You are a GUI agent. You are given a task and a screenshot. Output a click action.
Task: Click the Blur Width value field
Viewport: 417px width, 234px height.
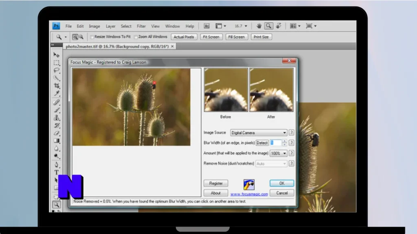click(x=276, y=143)
